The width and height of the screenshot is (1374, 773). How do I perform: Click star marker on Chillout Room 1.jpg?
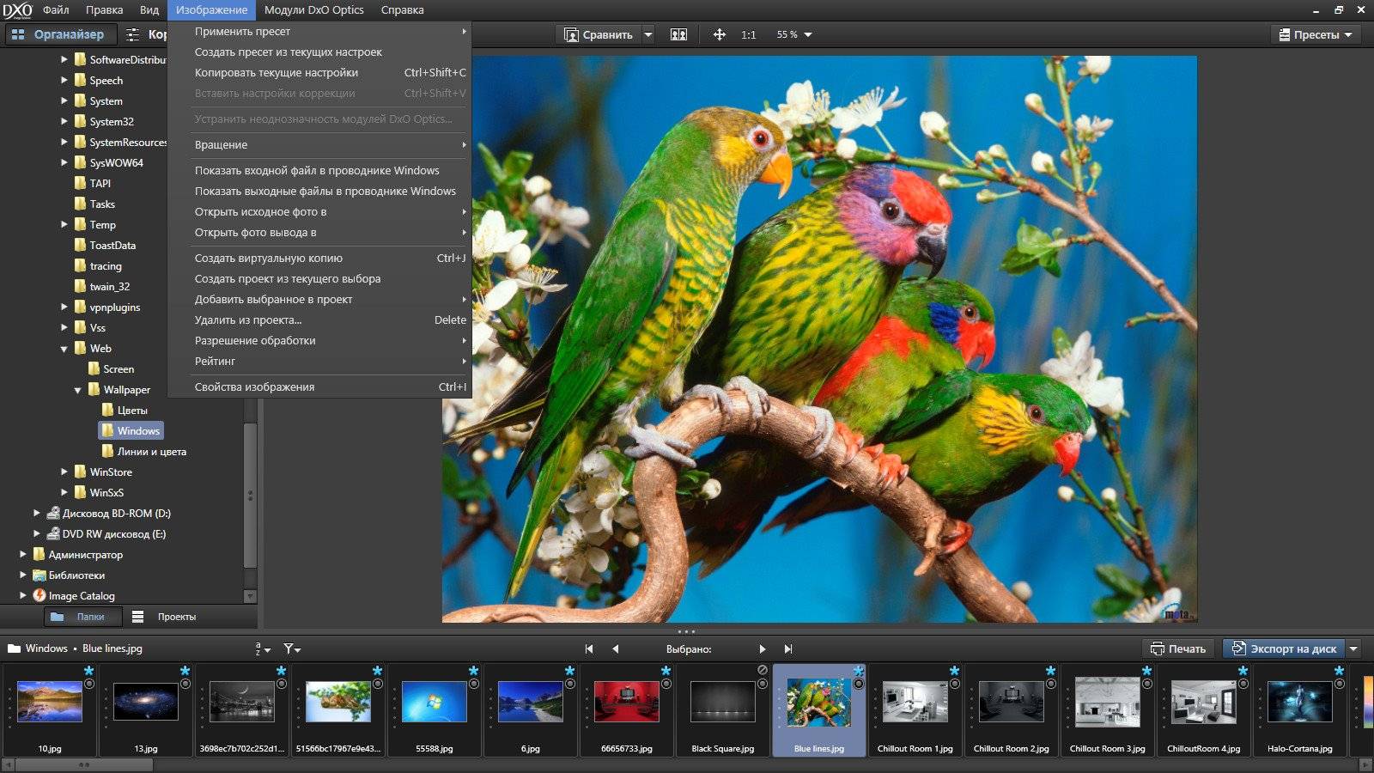point(954,671)
